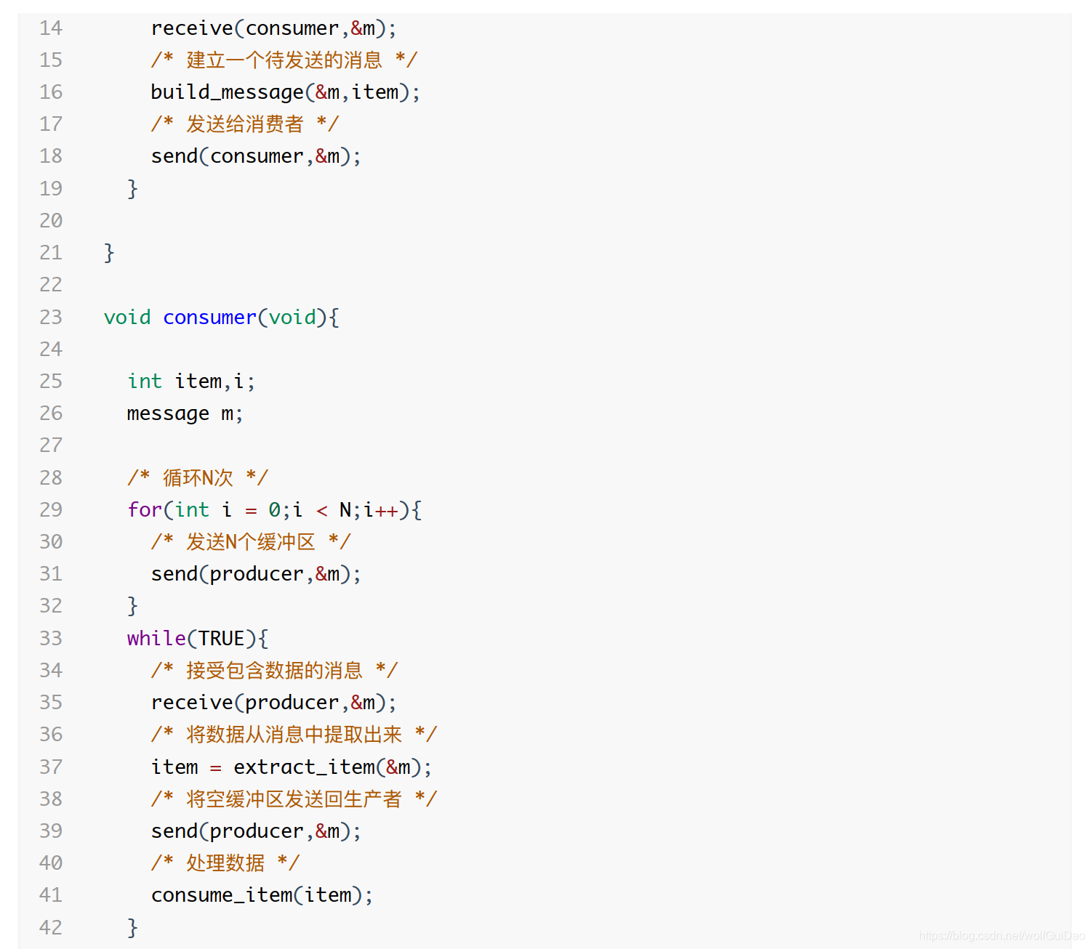Click 'consume_item(item);' on line 41
This screenshot has width=1092, height=949.
[262, 895]
